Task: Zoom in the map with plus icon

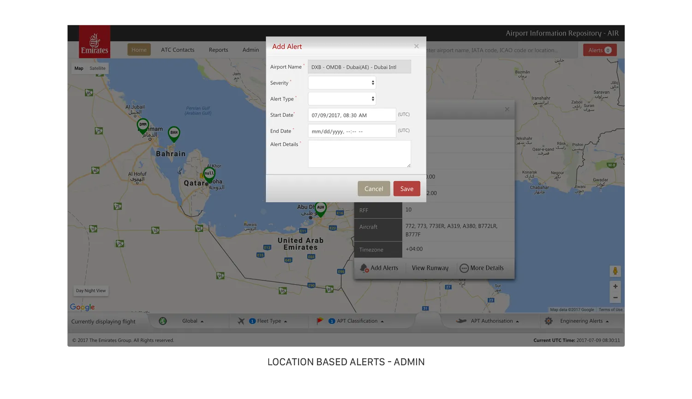Action: tap(615, 286)
